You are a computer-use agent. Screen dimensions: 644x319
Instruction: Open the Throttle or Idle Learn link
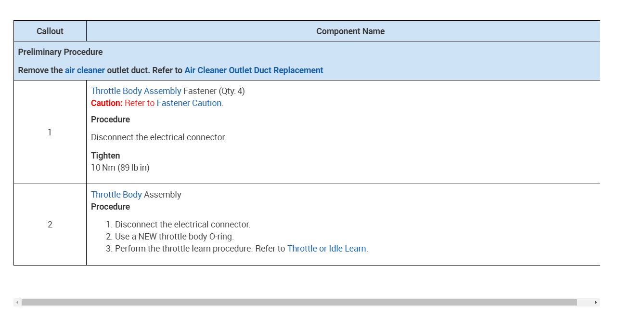tap(326, 249)
